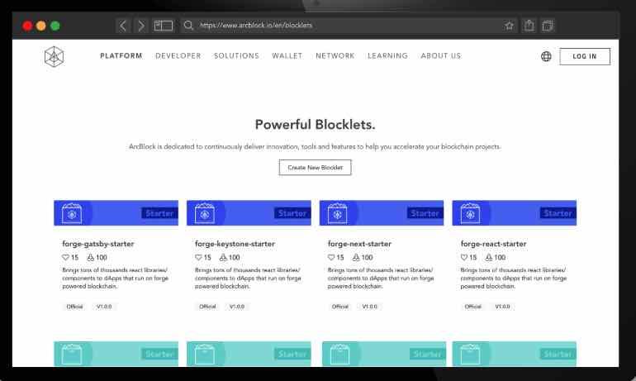The height and width of the screenshot is (381, 636).
Task: Click Starter badge on forge-react-starter card
Action: coord(558,213)
